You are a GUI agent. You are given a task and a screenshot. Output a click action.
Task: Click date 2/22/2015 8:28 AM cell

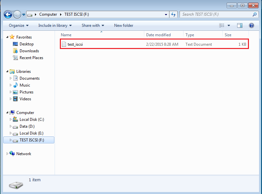coord(162,44)
